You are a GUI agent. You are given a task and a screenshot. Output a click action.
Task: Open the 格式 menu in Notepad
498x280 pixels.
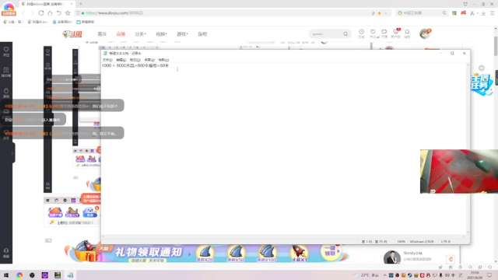(135, 60)
